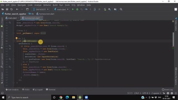The width and height of the screenshot is (178, 100).
Task: Open the Dart Analysis tool window
Action: tap(12, 89)
